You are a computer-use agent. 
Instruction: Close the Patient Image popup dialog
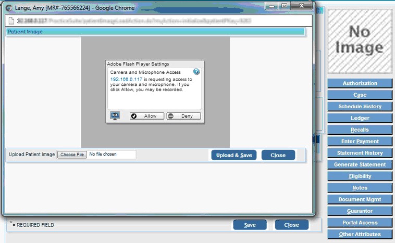(x=278, y=155)
